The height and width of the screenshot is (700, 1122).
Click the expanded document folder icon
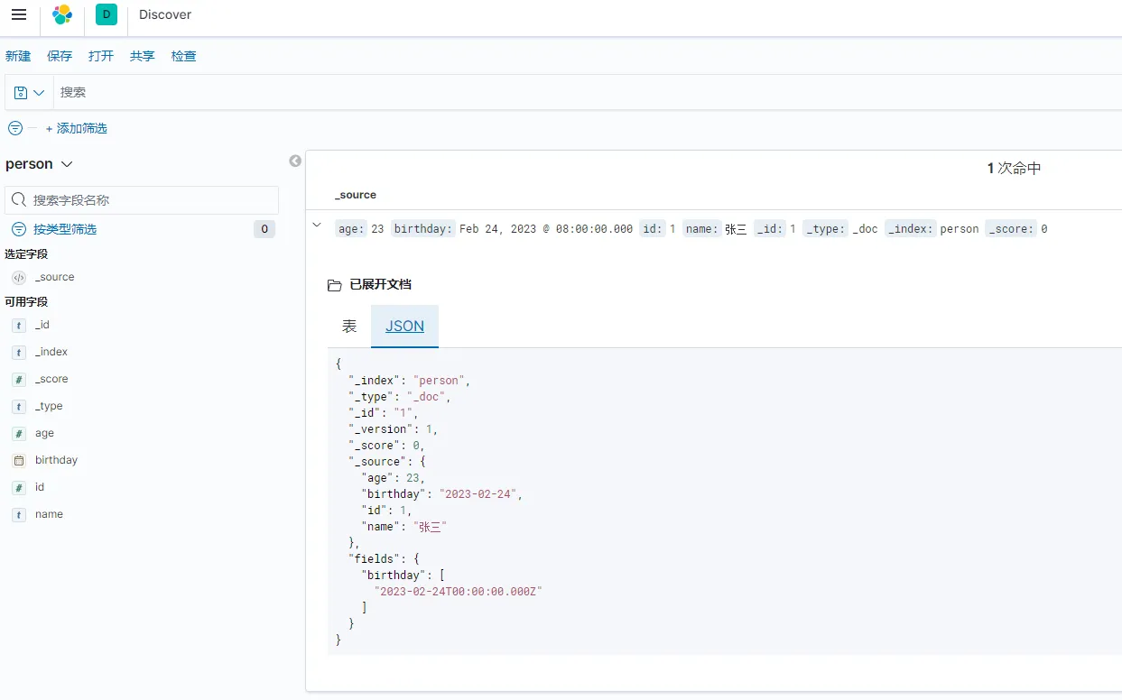tap(335, 285)
